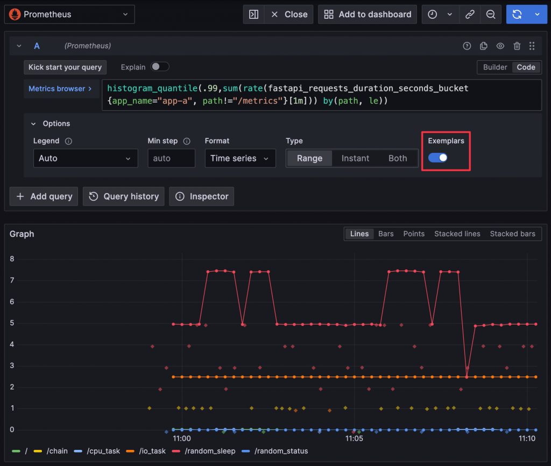The height and width of the screenshot is (466, 551).
Task: Open the refresh interval dropdown arrow
Action: (x=538, y=15)
